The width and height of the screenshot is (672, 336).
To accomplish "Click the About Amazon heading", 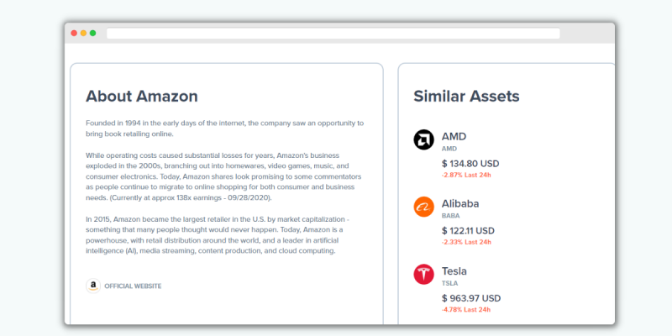I will point(142,96).
